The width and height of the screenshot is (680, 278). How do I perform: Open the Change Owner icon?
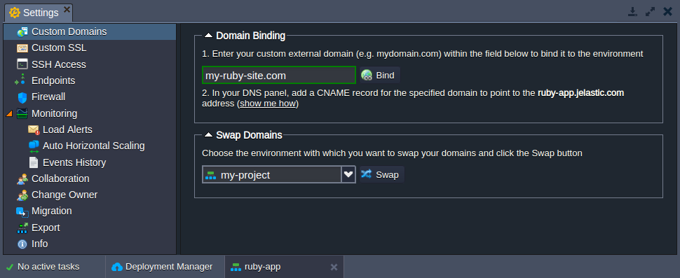tap(22, 195)
